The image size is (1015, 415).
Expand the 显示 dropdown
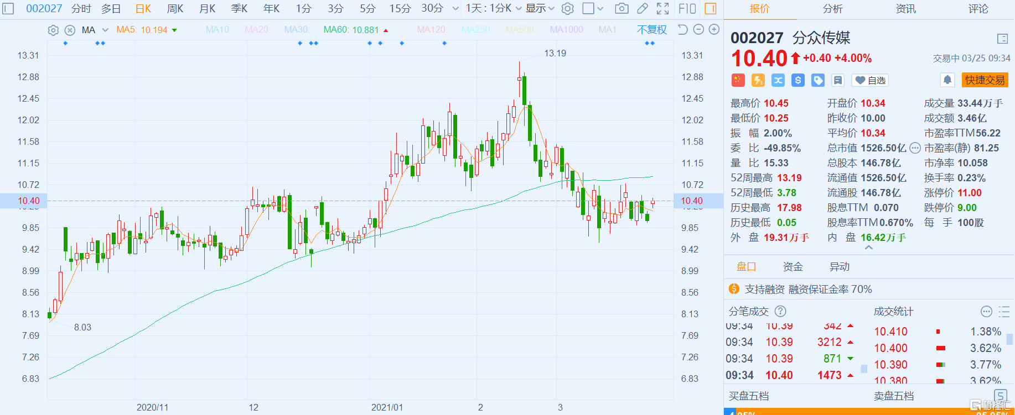540,8
